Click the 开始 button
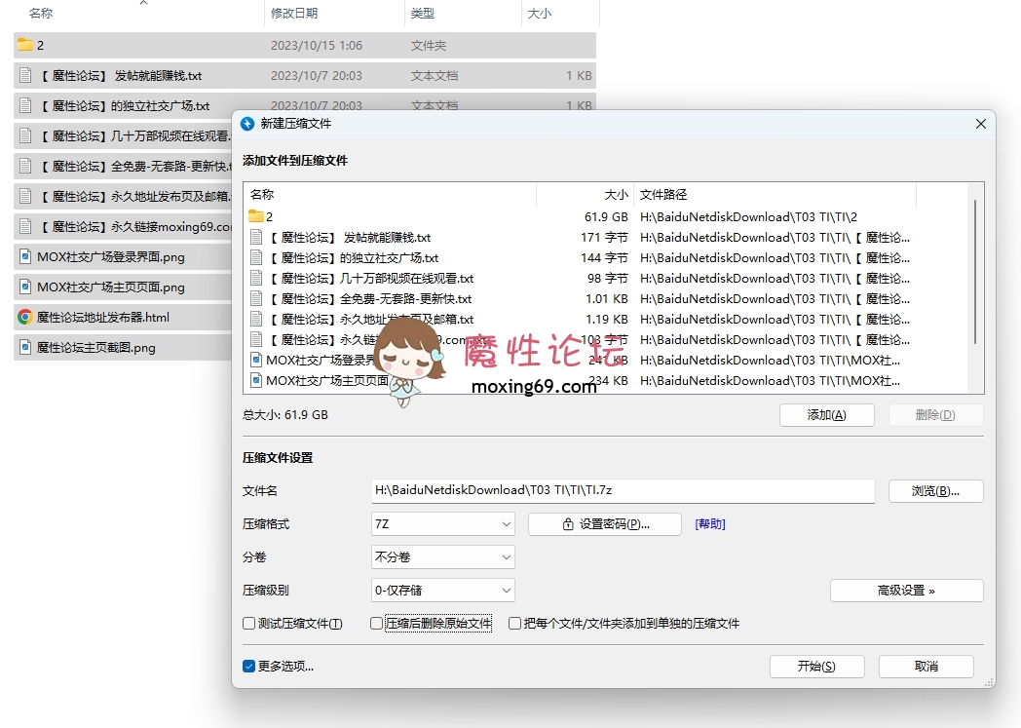Image resolution: width=1021 pixels, height=728 pixels. tap(816, 667)
